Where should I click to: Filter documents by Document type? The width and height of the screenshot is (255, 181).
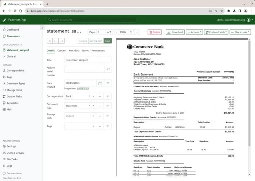(x=108, y=106)
